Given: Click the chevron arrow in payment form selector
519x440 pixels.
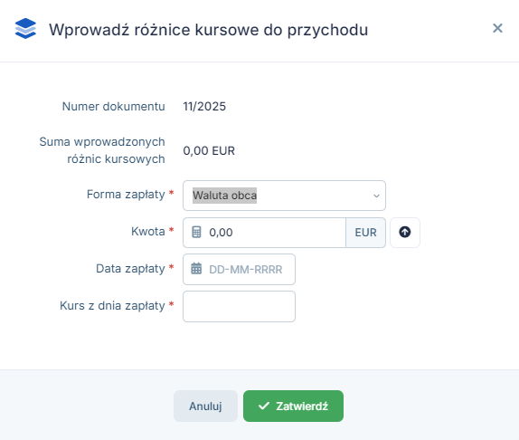Looking at the screenshot, I should click(376, 196).
